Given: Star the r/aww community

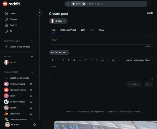Looking at the screenshot, I should (x=31, y=96).
